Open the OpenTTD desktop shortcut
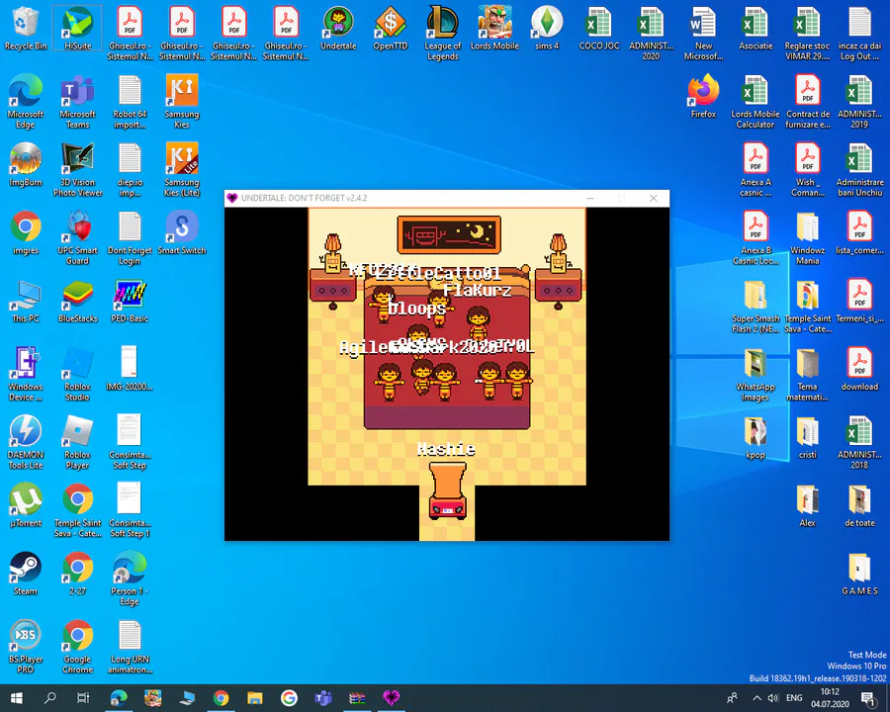Viewport: 890px width, 712px height. coord(391,29)
